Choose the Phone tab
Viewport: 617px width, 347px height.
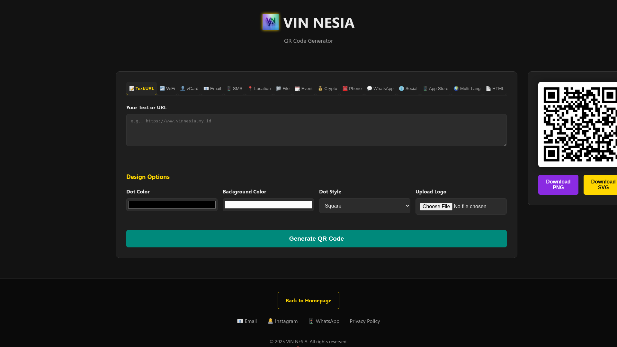352,88
